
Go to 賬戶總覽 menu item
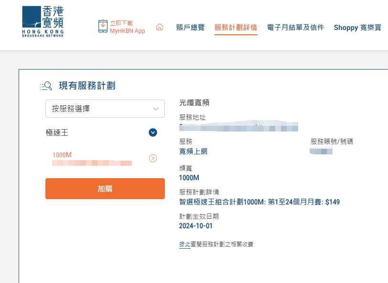tap(190, 27)
